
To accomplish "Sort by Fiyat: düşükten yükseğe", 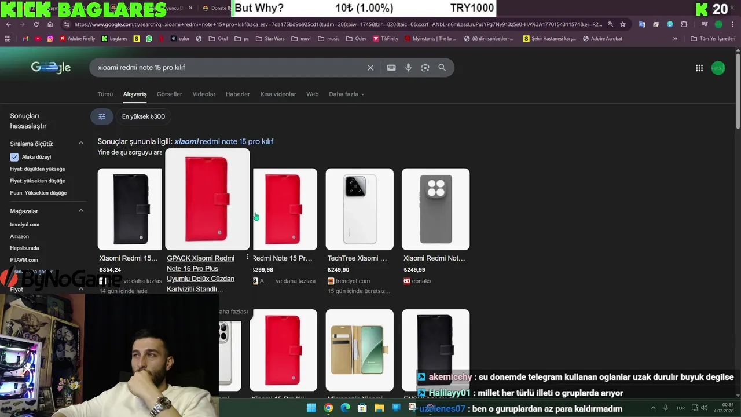I will click(x=38, y=169).
